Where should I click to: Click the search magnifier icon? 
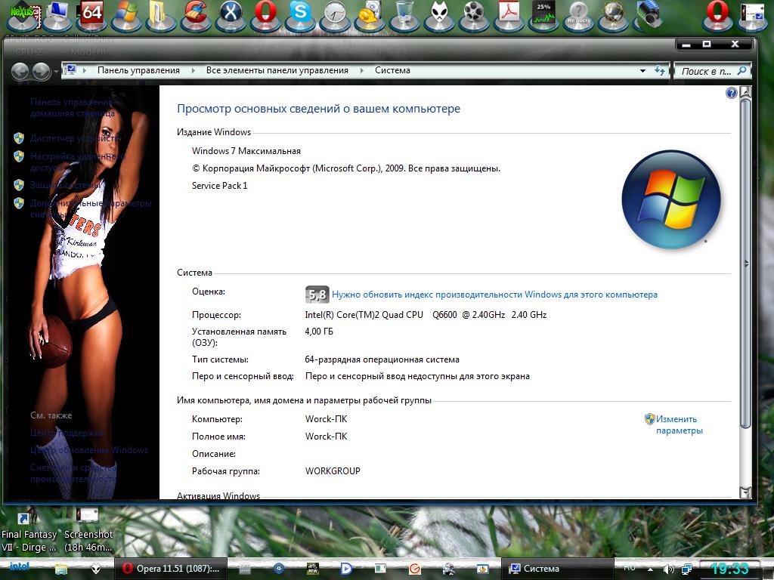[741, 70]
